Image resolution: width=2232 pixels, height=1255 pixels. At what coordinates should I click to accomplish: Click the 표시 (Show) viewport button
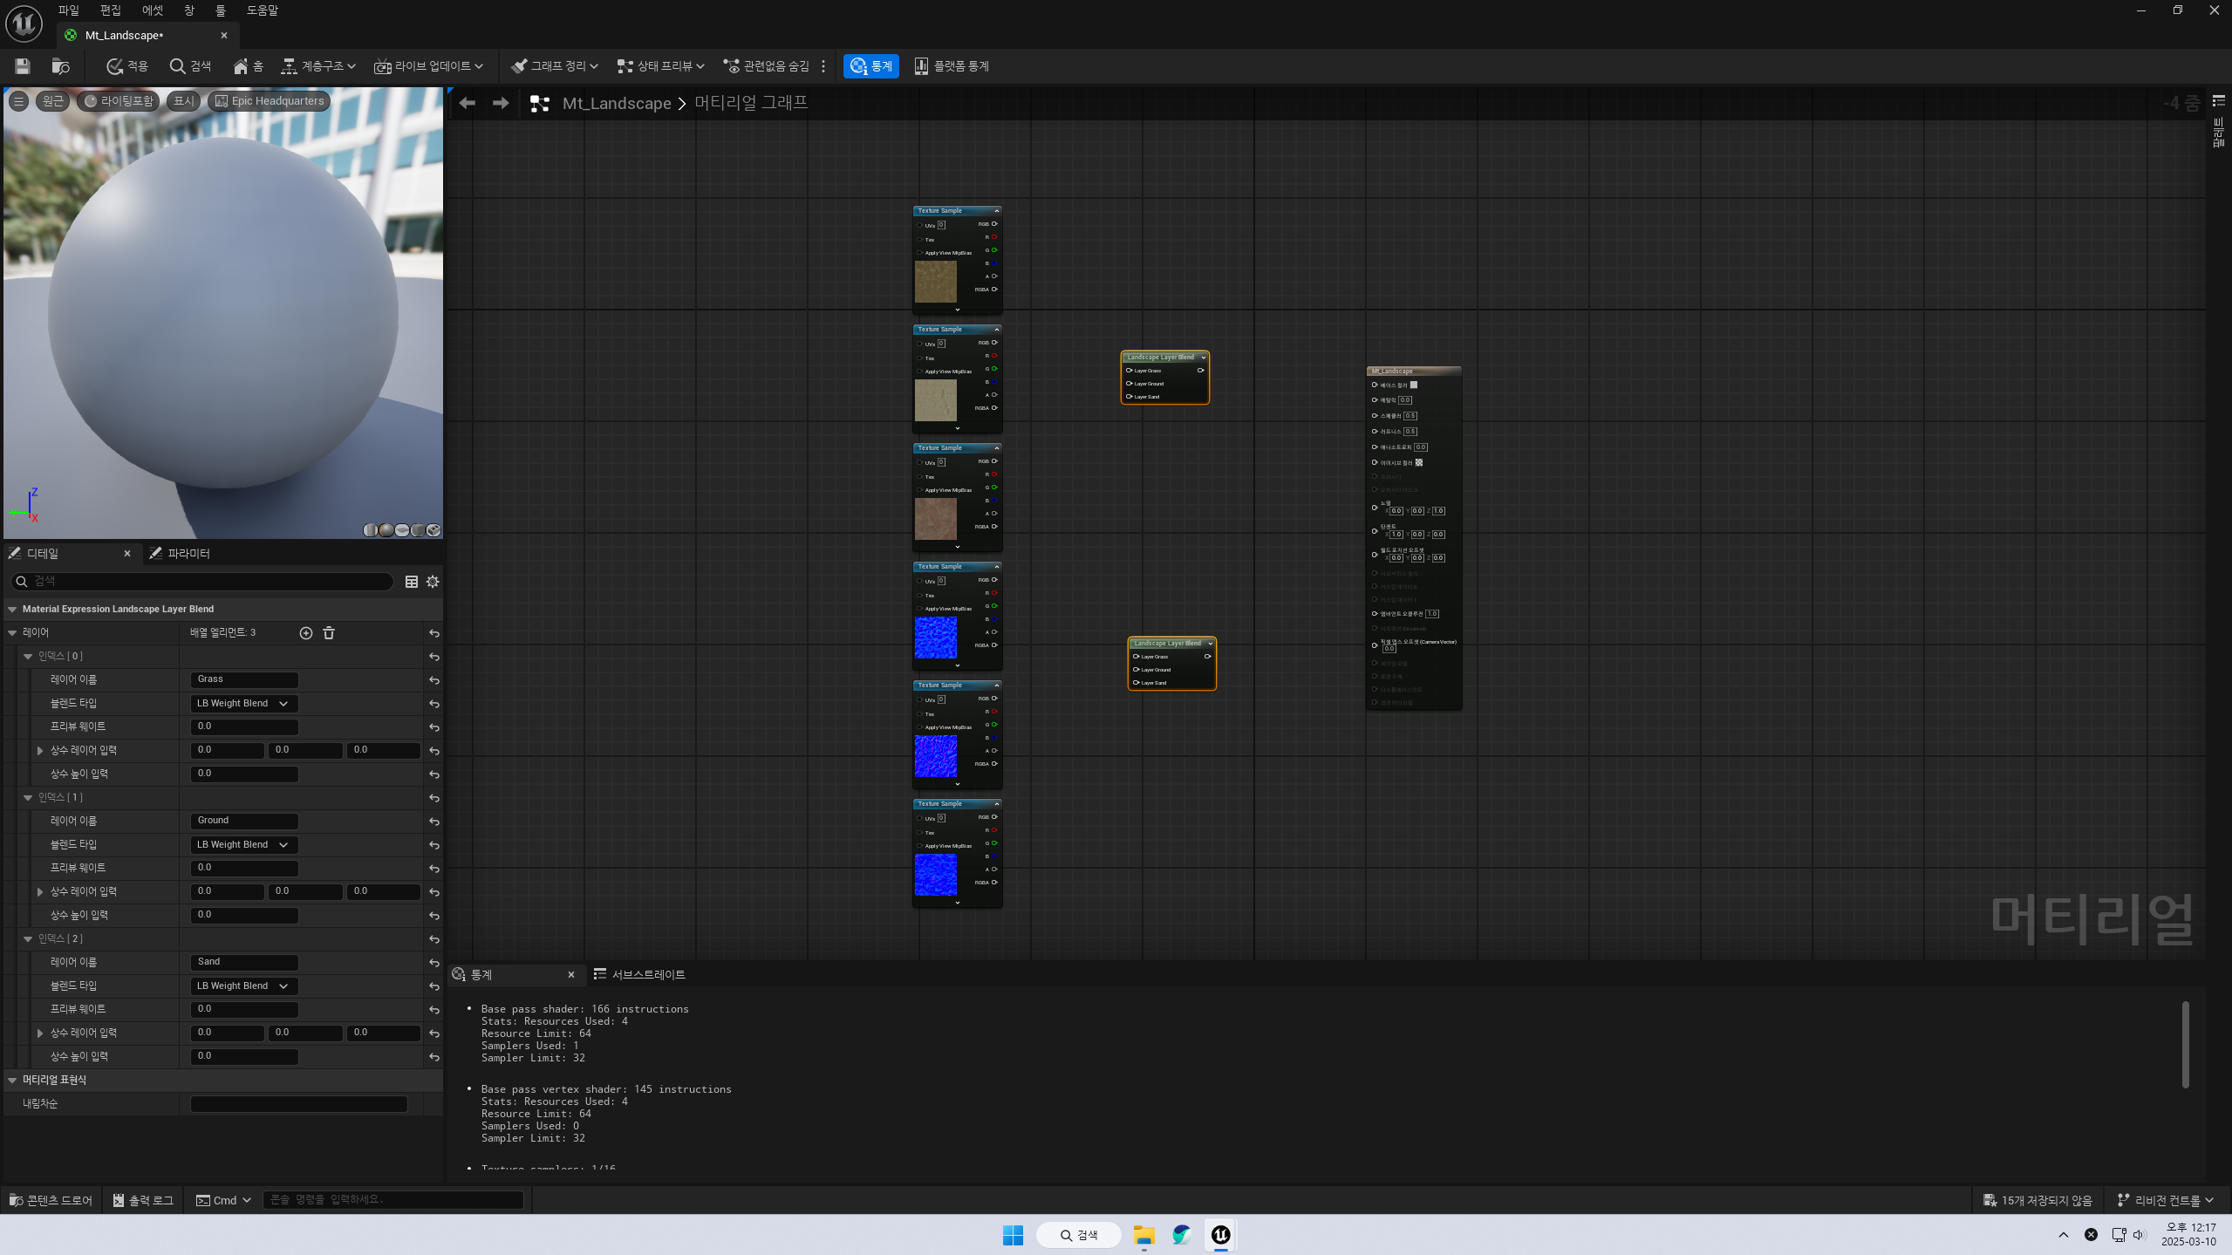point(184,101)
